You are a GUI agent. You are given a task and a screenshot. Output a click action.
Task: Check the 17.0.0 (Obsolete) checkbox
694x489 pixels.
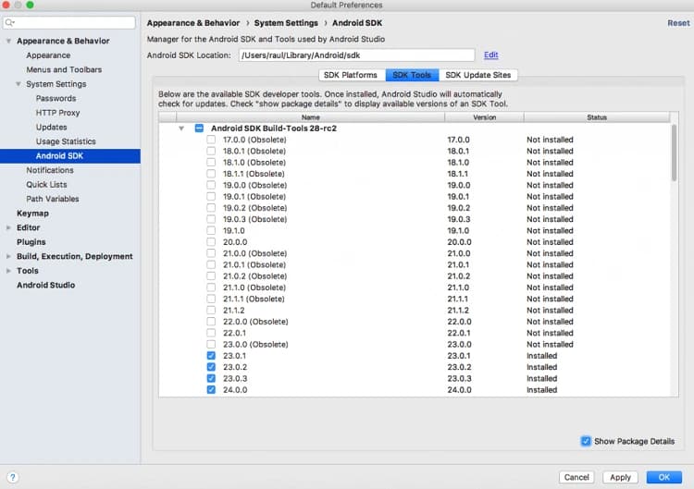click(211, 140)
